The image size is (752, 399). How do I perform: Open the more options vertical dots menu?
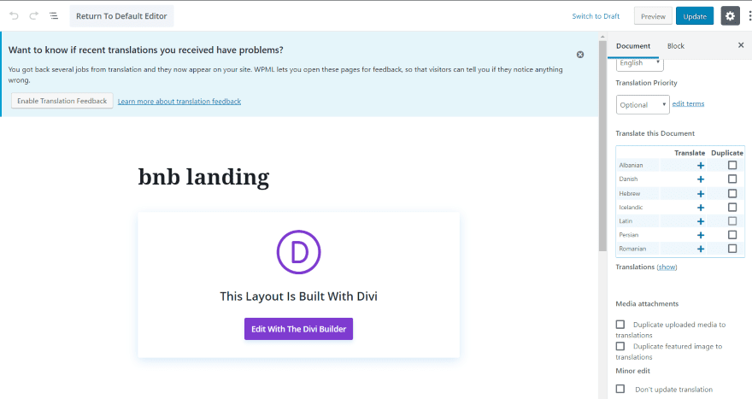click(x=749, y=16)
